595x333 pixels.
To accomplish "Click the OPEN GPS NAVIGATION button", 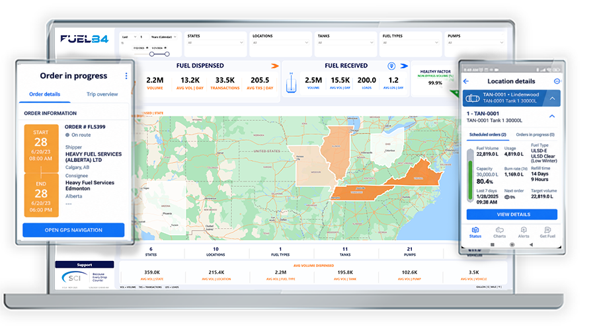I will [73, 230].
